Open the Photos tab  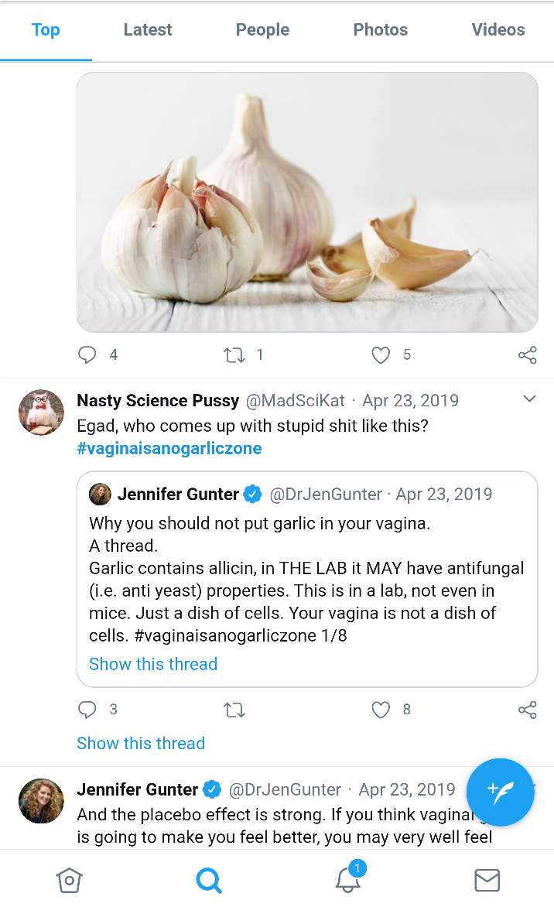point(380,30)
